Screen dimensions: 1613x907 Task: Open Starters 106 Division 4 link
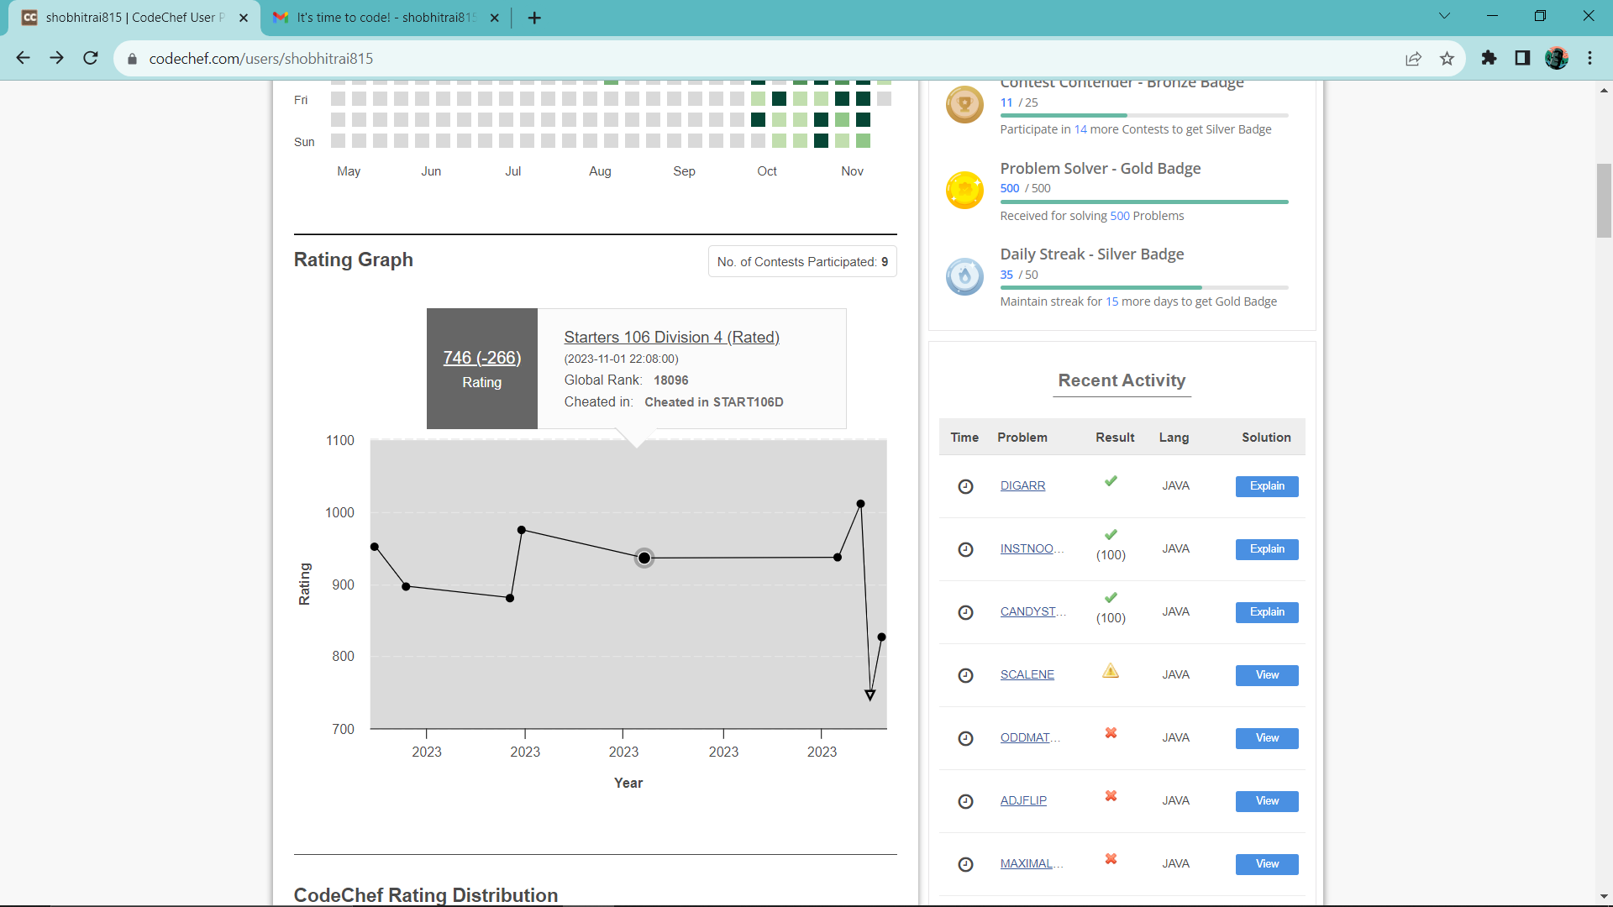tap(671, 337)
